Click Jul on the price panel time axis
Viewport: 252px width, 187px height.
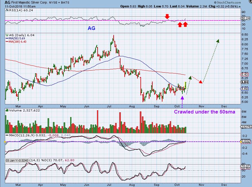[109, 106]
